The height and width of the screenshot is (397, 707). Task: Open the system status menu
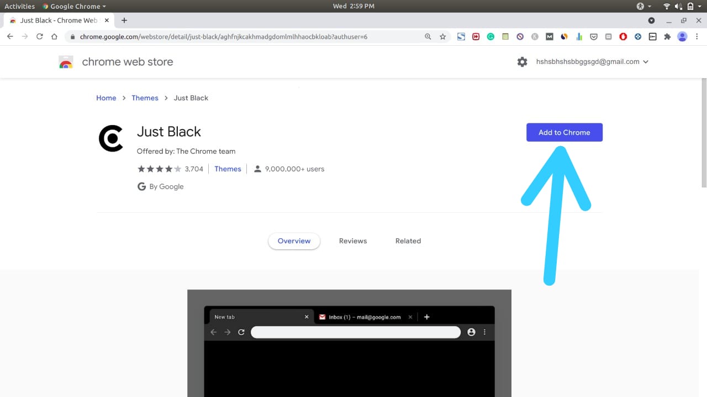pos(682,6)
